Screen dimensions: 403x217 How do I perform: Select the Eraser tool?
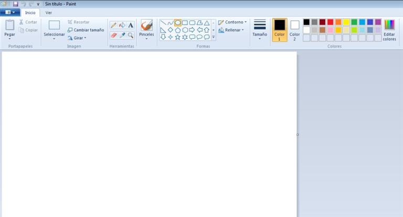click(x=113, y=35)
